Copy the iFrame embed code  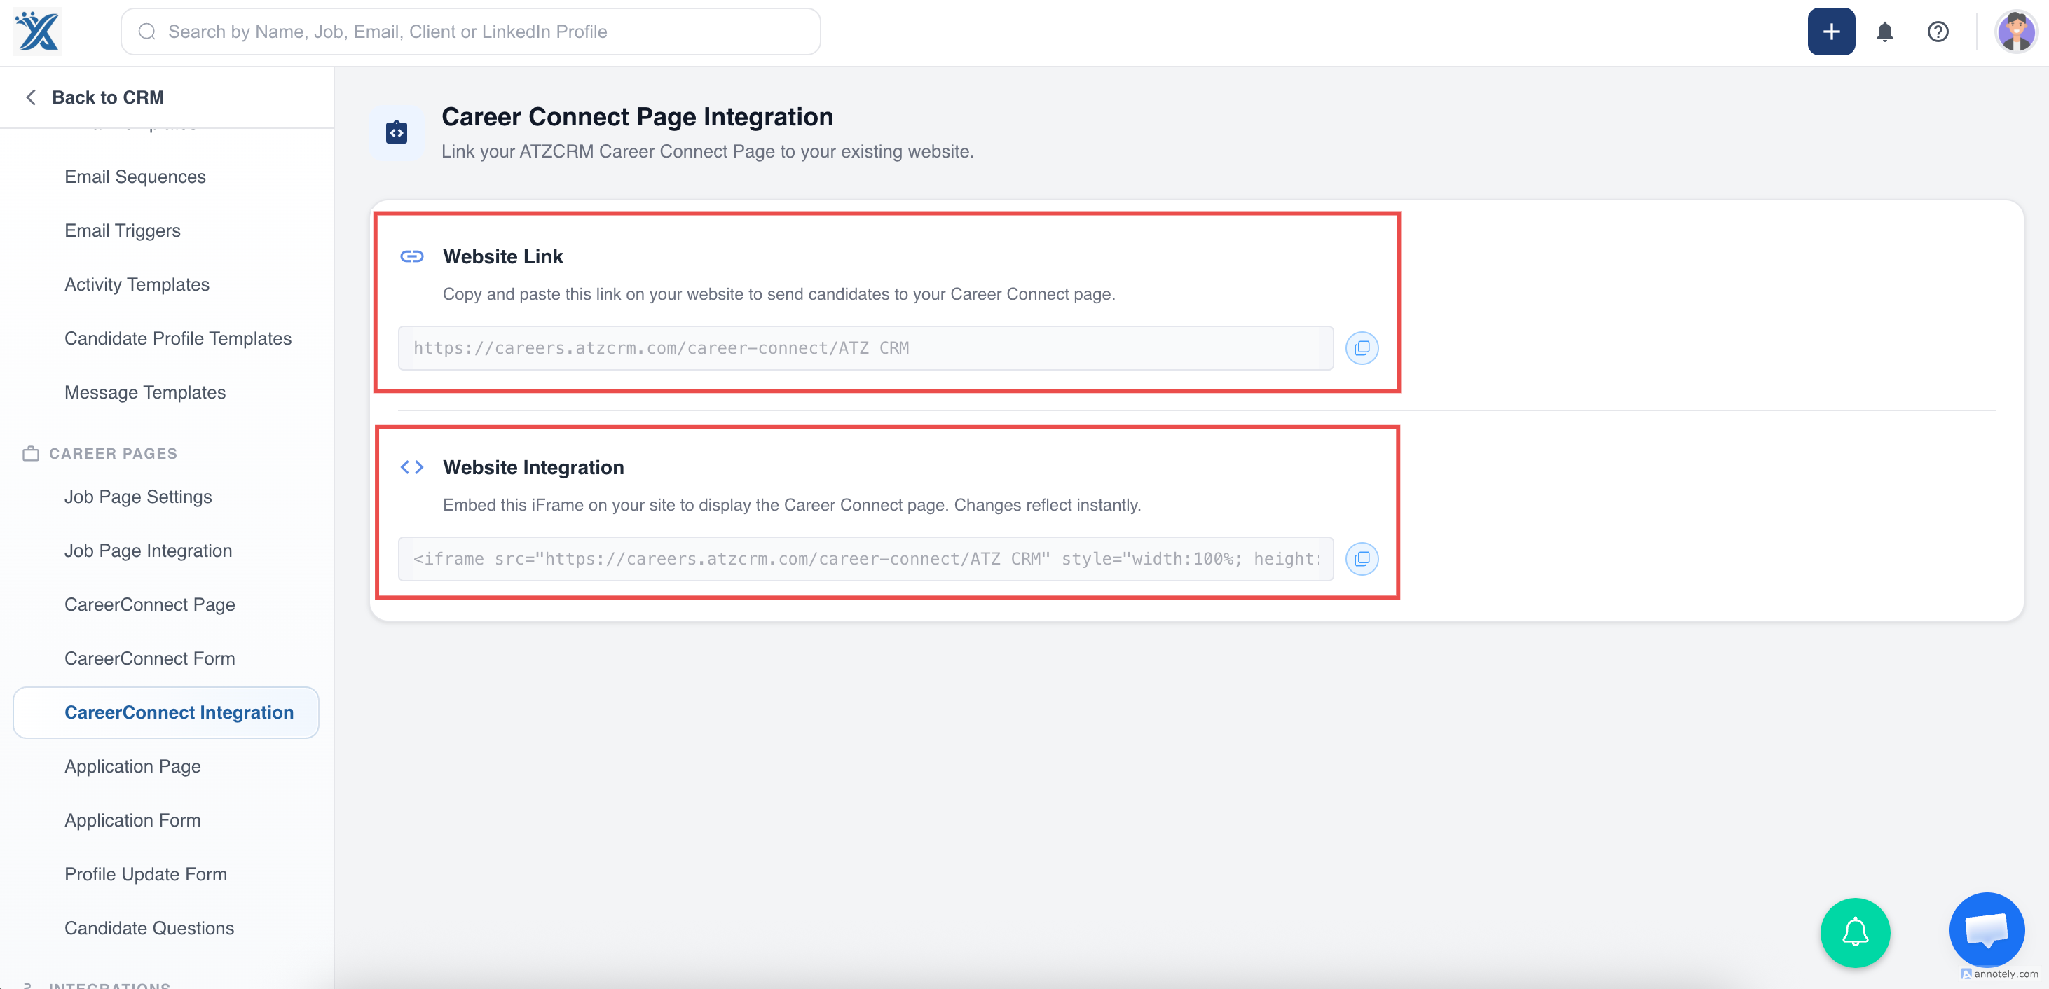click(1362, 559)
